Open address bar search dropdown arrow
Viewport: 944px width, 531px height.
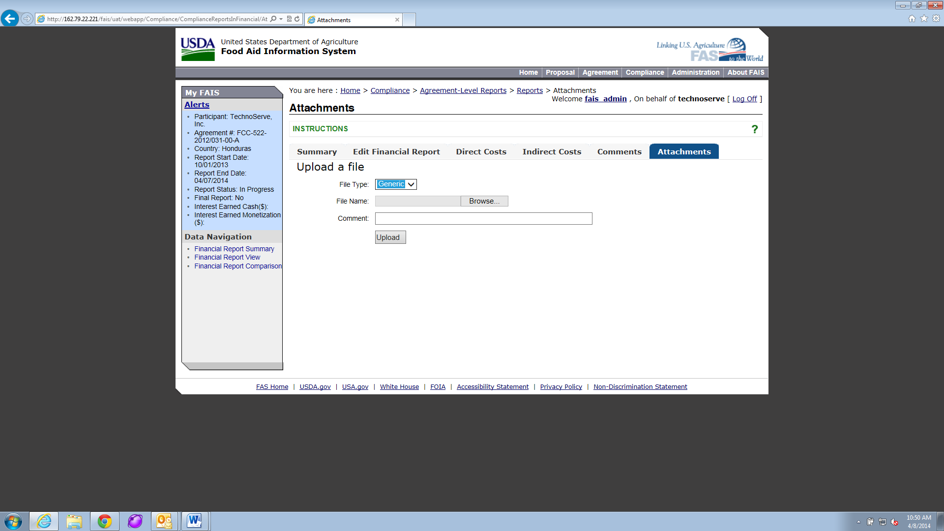click(281, 19)
